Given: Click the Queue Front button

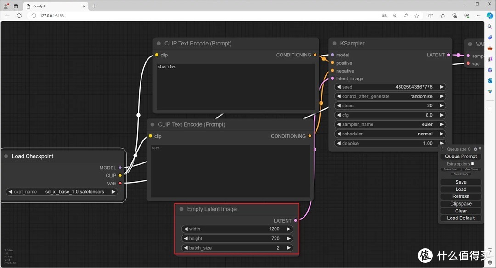Looking at the screenshot, I should click(x=451, y=169).
